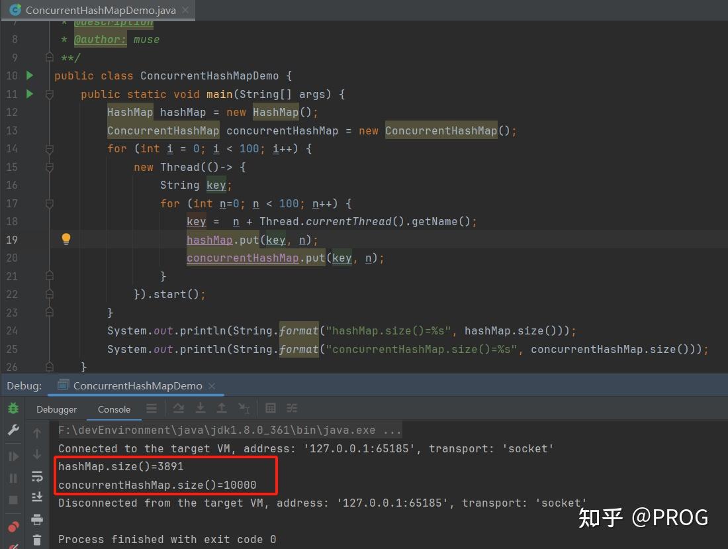This screenshot has width=728, height=549.
Task: Clear the console using the trash icon
Action: 37,540
